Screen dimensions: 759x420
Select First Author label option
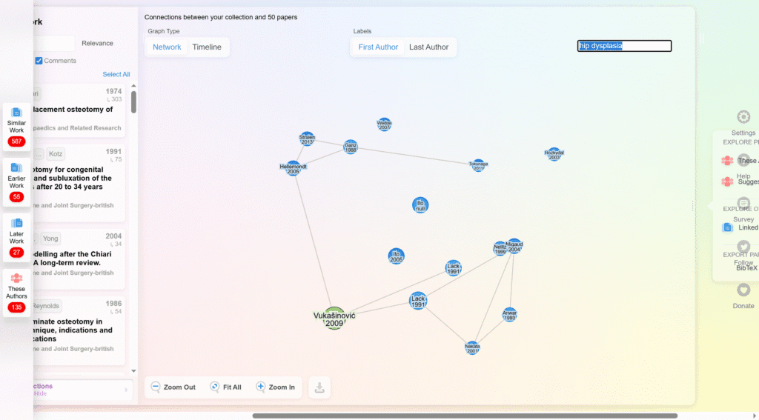[x=378, y=47]
